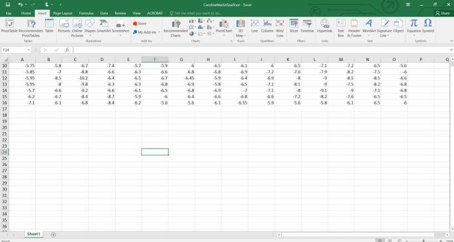The width and height of the screenshot is (454, 242).
Task: Click the Undo arrow
Action: 20,4
